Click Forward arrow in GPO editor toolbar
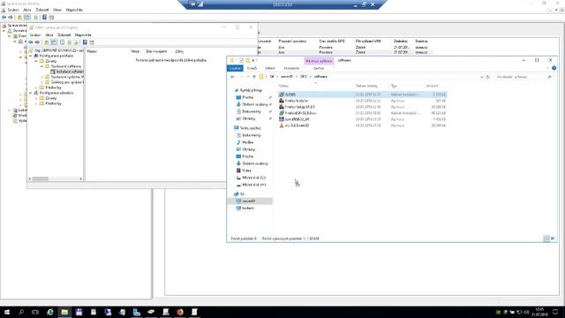The height and width of the screenshot is (318, 565). coord(37,42)
